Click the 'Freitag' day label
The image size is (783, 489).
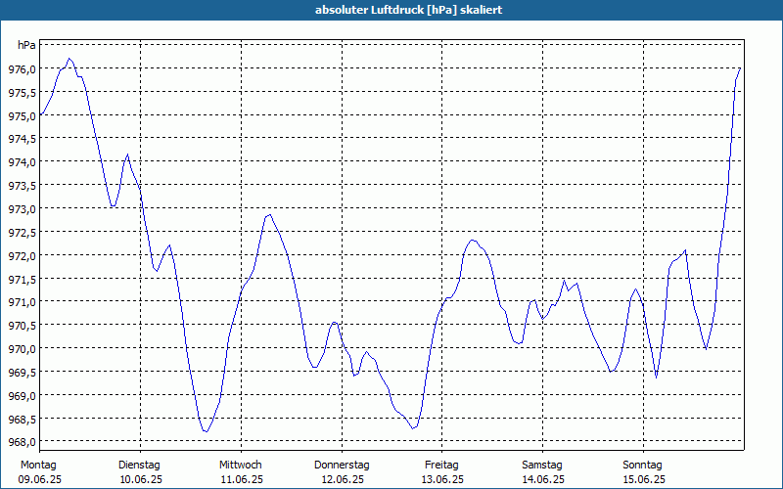(442, 466)
